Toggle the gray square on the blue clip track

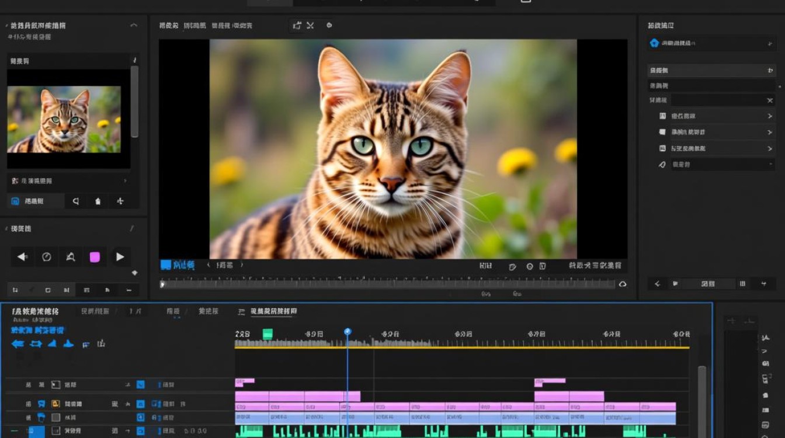click(x=56, y=418)
